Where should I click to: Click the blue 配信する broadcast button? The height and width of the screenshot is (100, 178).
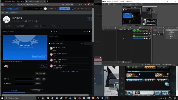[65, 9]
